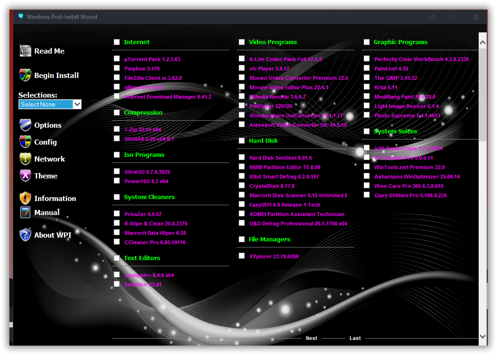Open the Network shield icon
The height and width of the screenshot is (355, 497).
click(x=25, y=159)
